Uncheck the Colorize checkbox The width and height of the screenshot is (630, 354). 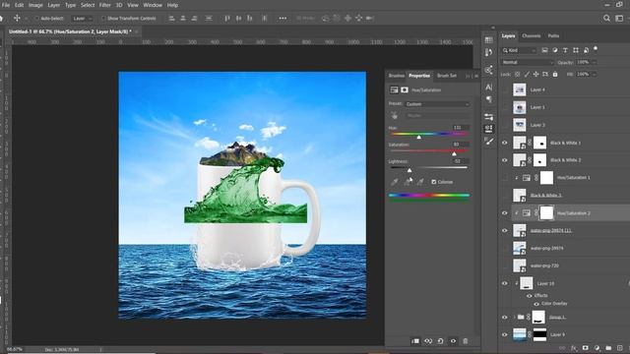tap(433, 182)
